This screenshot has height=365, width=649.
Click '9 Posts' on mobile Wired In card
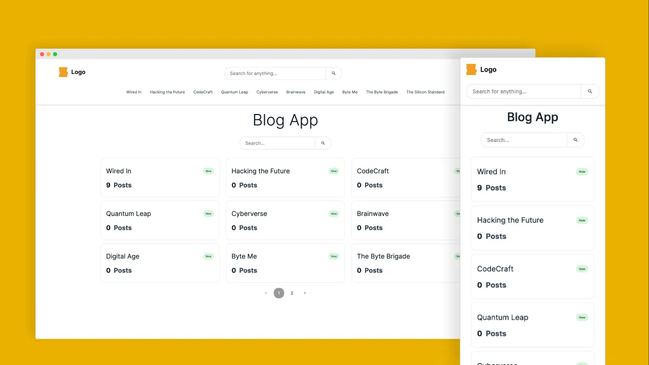(491, 188)
